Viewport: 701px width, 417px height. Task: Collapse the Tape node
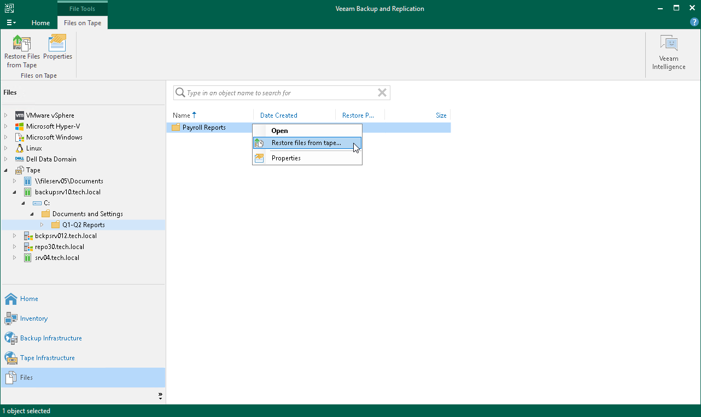pyautogui.click(x=6, y=170)
